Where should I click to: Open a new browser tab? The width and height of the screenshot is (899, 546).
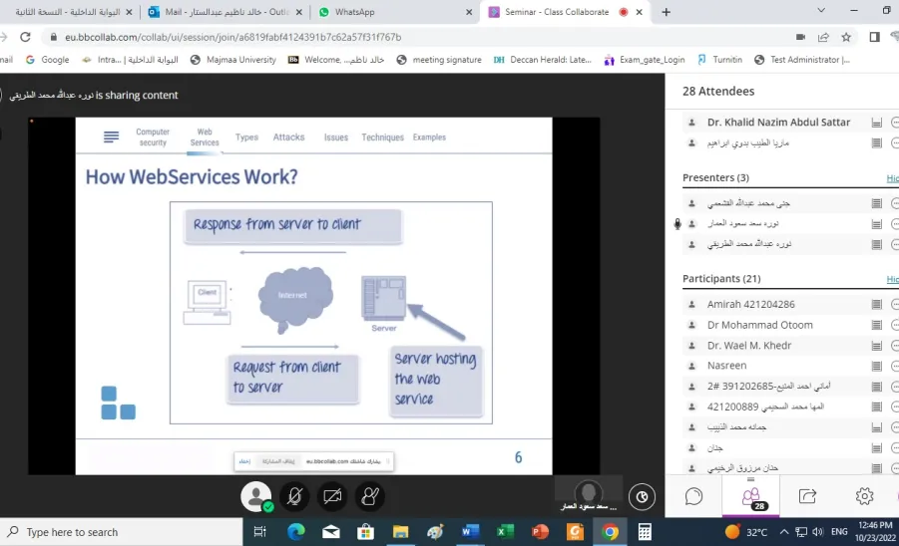[x=666, y=12]
